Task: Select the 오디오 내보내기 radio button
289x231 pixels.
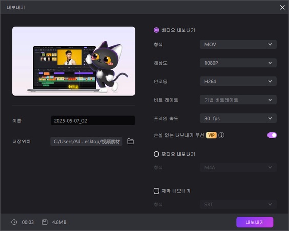Action: coord(156,154)
